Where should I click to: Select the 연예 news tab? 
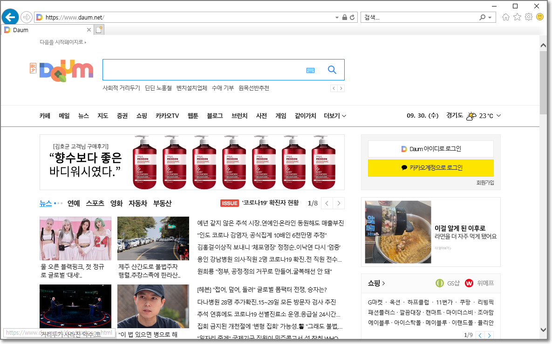[x=74, y=203]
